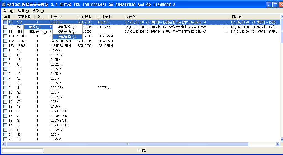This screenshot has width=283, height=155.
Task: Select the file path ending in y3zxdbck.mdf
Action: (x=166, y=22)
